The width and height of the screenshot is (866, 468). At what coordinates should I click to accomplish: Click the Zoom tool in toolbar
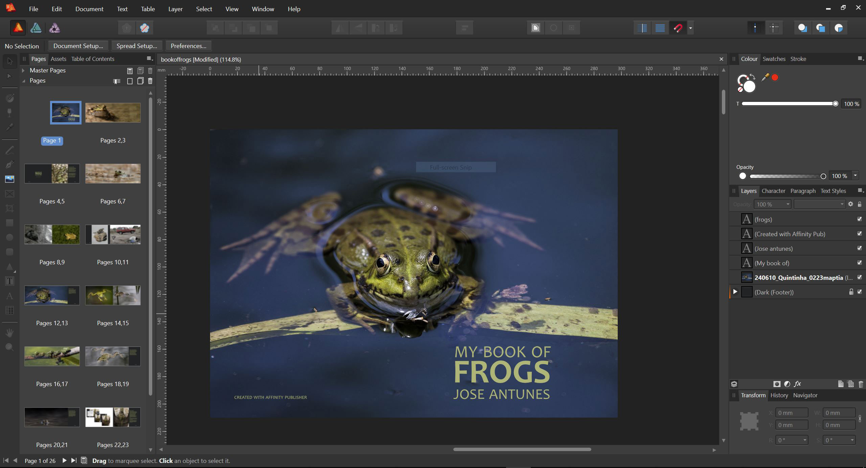(x=9, y=348)
